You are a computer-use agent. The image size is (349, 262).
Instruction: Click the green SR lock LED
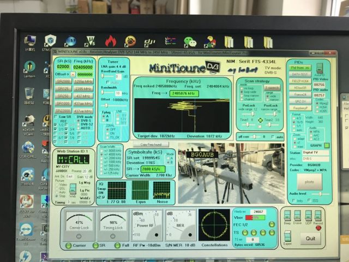(95, 246)
